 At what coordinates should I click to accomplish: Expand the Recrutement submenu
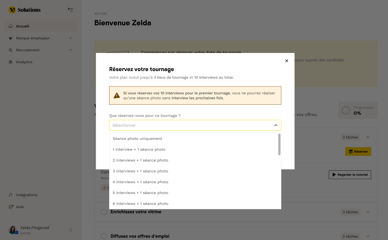pos(70,50)
